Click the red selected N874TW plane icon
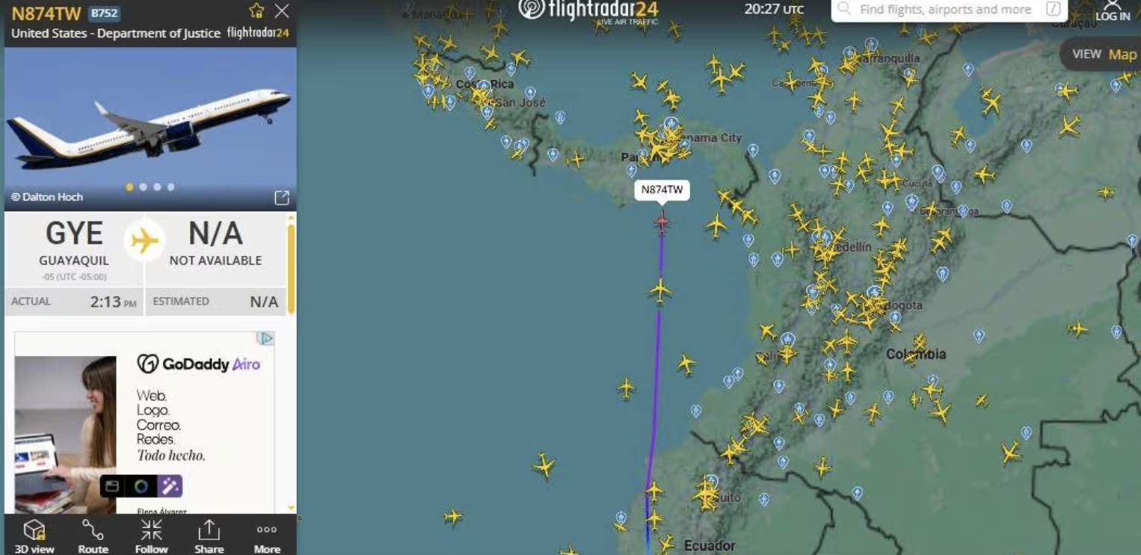The width and height of the screenshot is (1141, 555). point(662,221)
